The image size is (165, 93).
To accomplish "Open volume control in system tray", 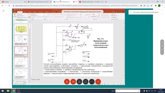I will pyautogui.click(x=152, y=91).
